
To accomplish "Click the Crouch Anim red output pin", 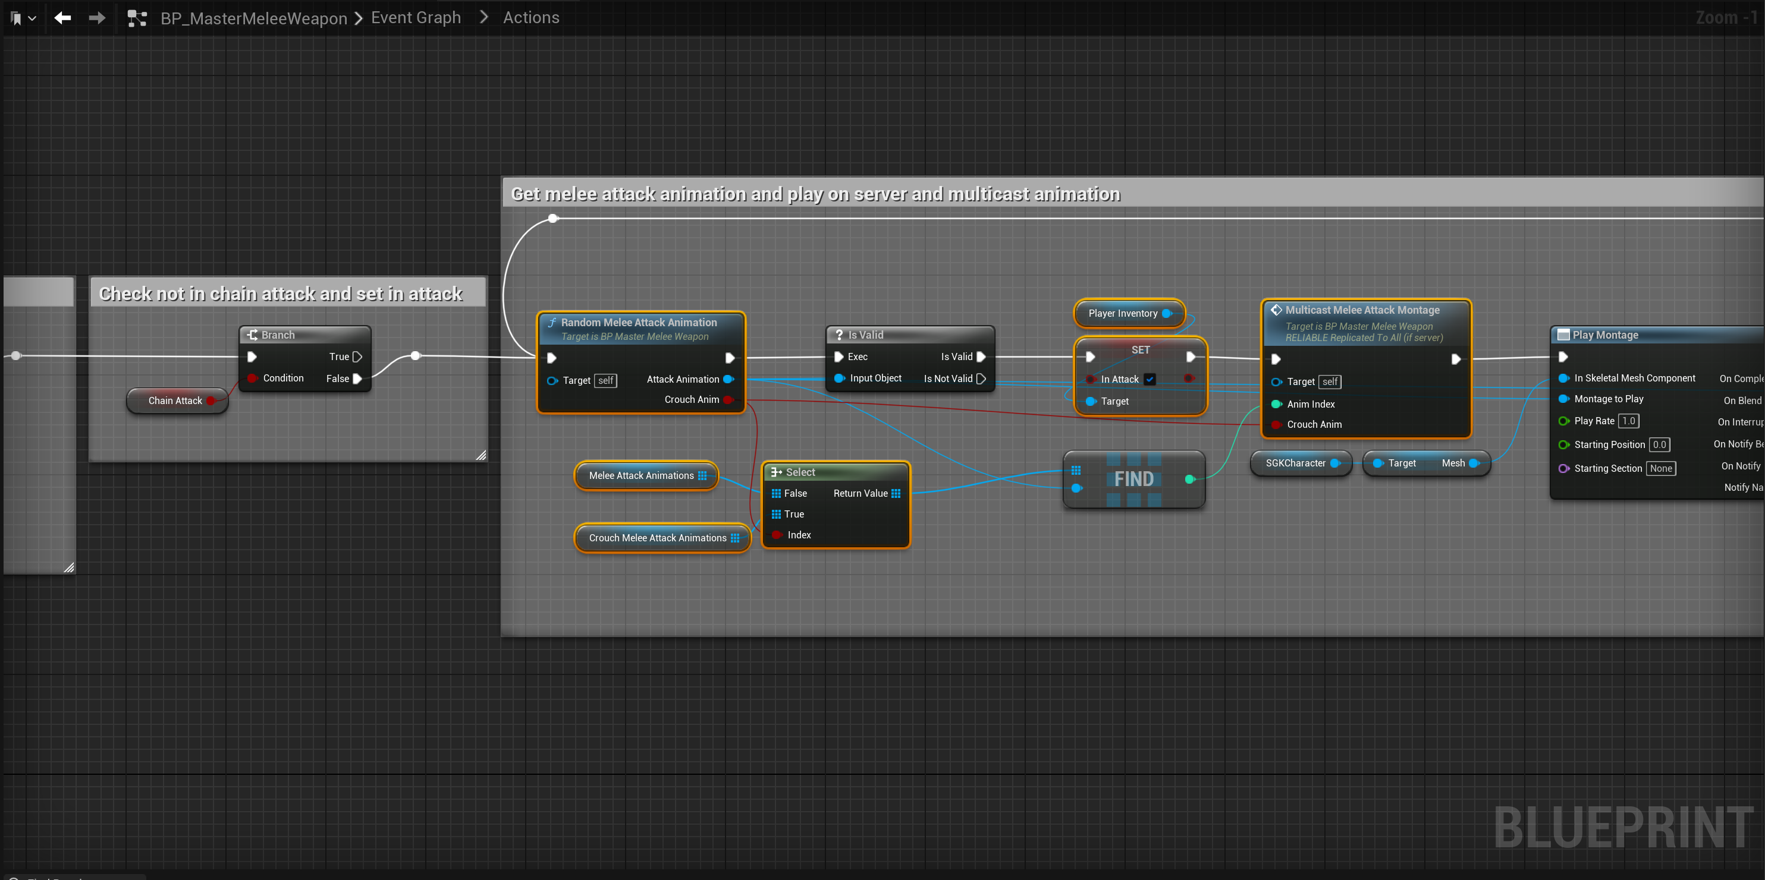I will pyautogui.click(x=728, y=400).
